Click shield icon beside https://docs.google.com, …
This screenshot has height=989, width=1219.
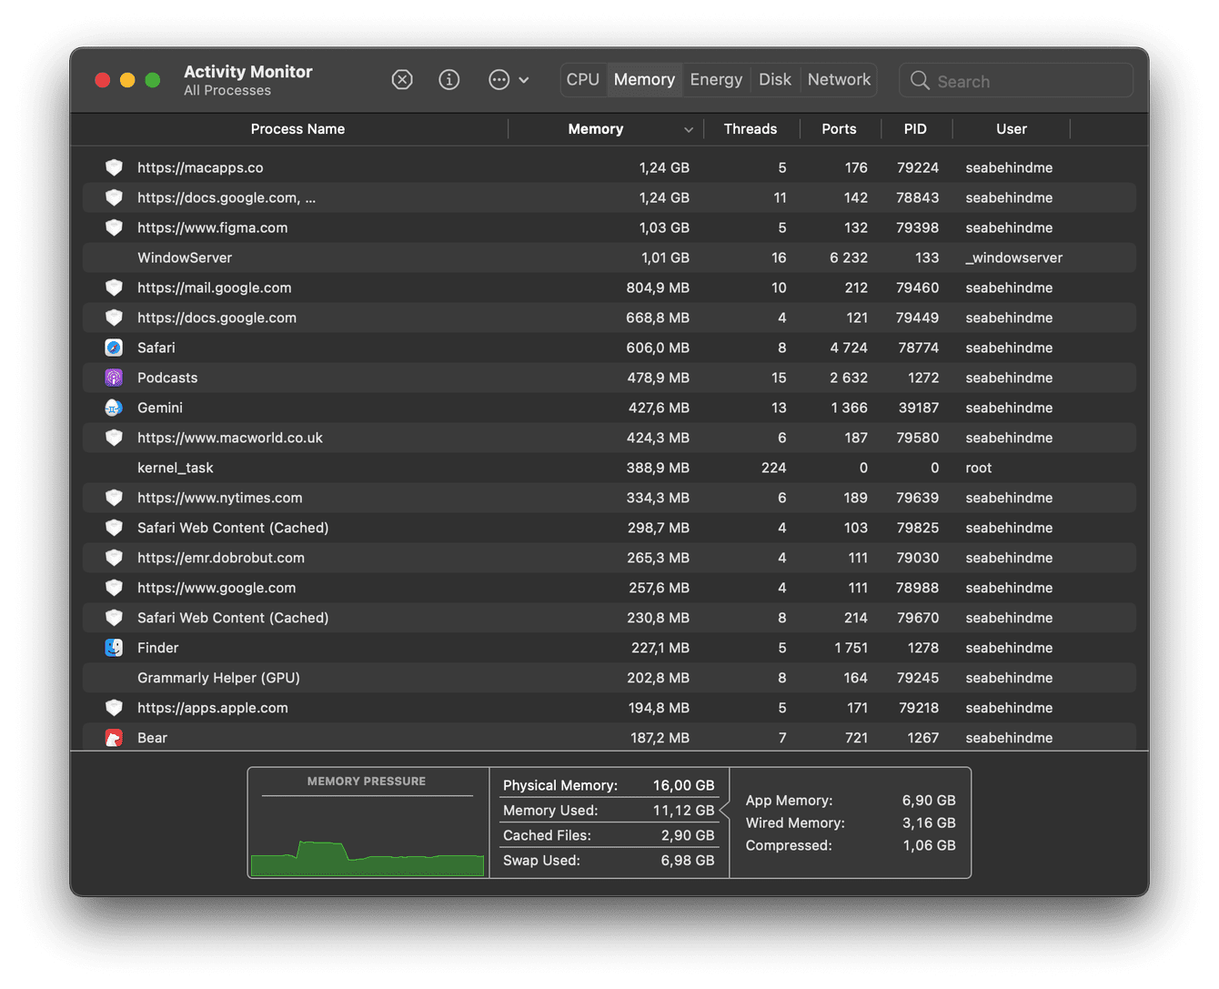pyautogui.click(x=114, y=197)
